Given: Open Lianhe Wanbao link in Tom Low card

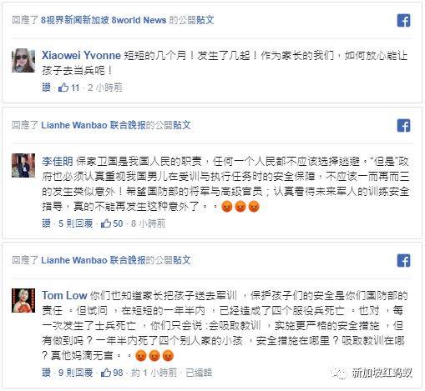Looking at the screenshot, I should click(x=94, y=260).
